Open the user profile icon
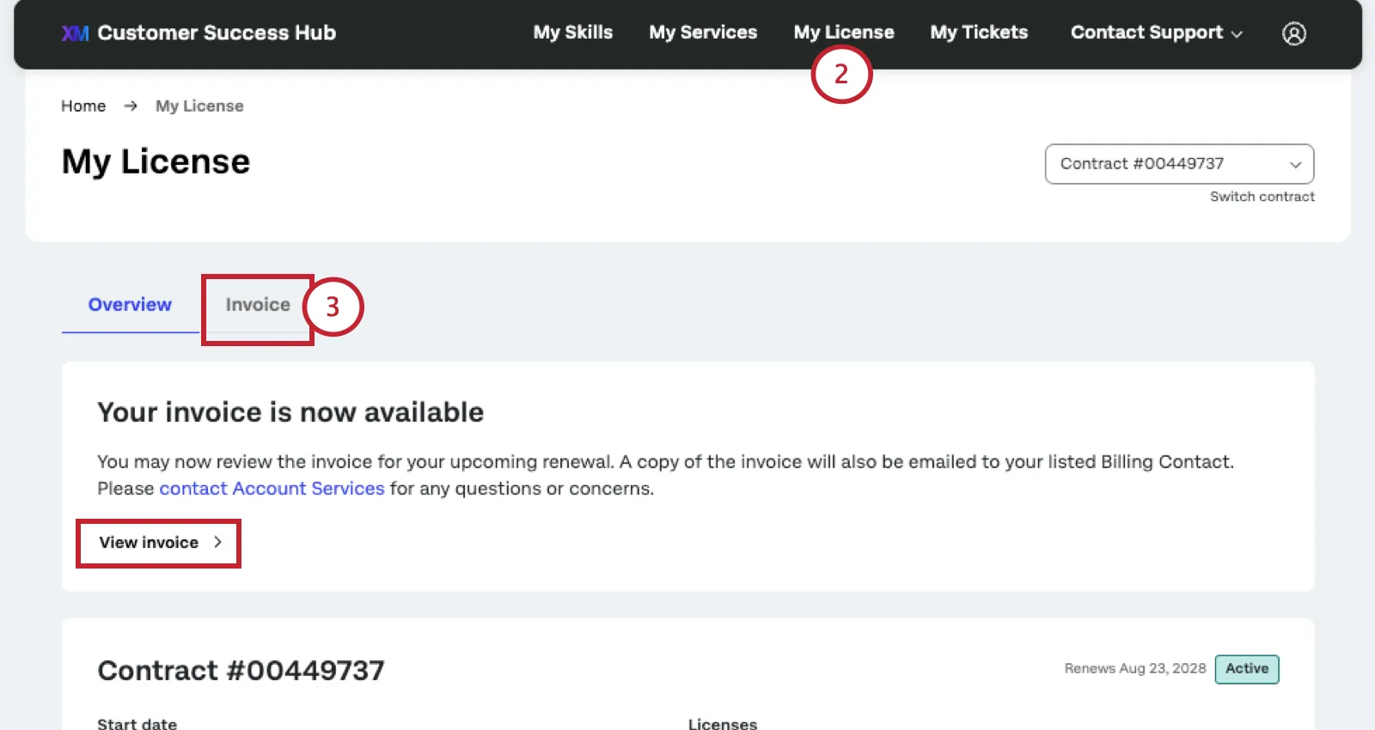Image resolution: width=1375 pixels, height=730 pixels. [x=1293, y=33]
